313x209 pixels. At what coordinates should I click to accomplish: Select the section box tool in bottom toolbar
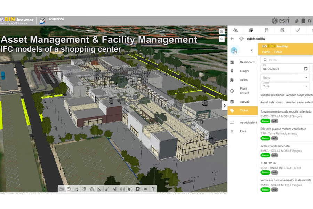point(84,189)
